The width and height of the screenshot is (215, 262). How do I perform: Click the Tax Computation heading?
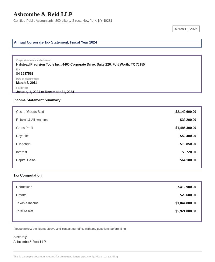pyautogui.click(x=28, y=175)
